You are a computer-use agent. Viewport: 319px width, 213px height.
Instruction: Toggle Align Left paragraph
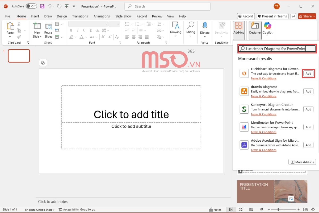pyautogui.click(x=127, y=37)
